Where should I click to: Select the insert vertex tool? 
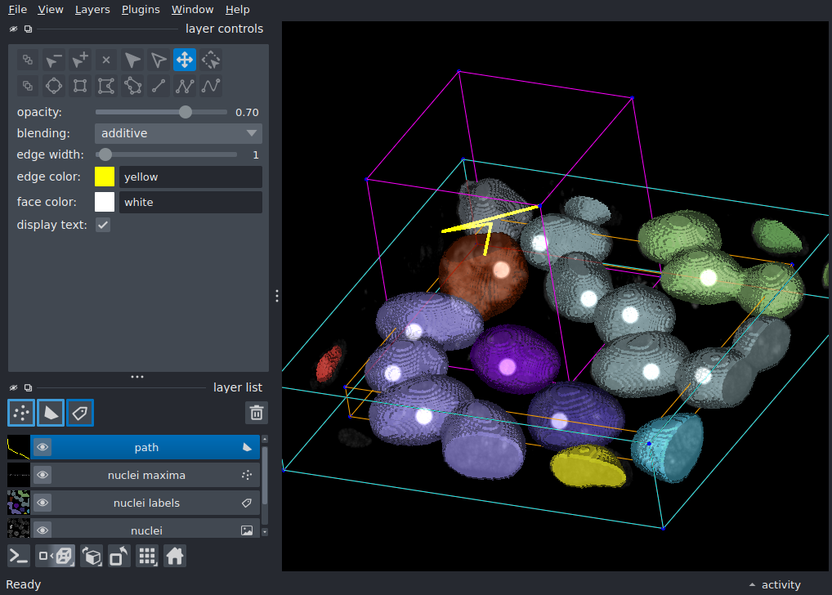click(79, 60)
